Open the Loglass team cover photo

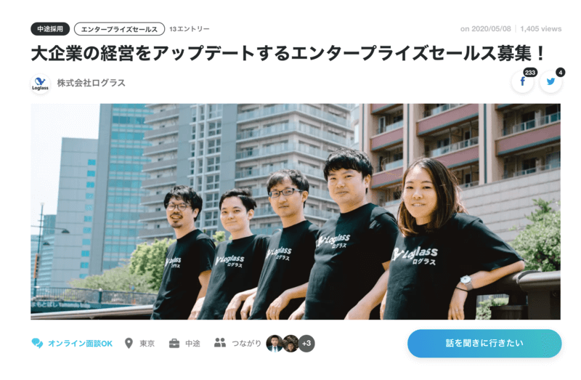(296, 211)
